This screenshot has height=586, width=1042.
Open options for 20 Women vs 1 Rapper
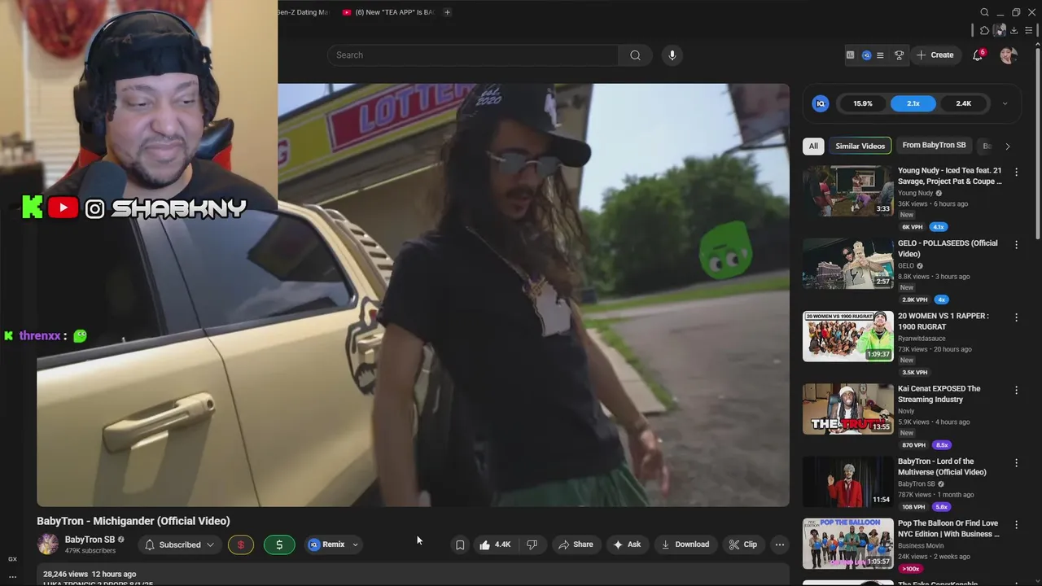point(1016,317)
